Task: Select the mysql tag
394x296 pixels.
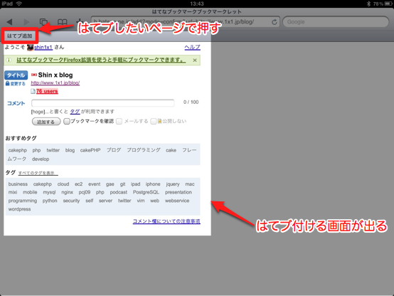Action: [x=49, y=192]
